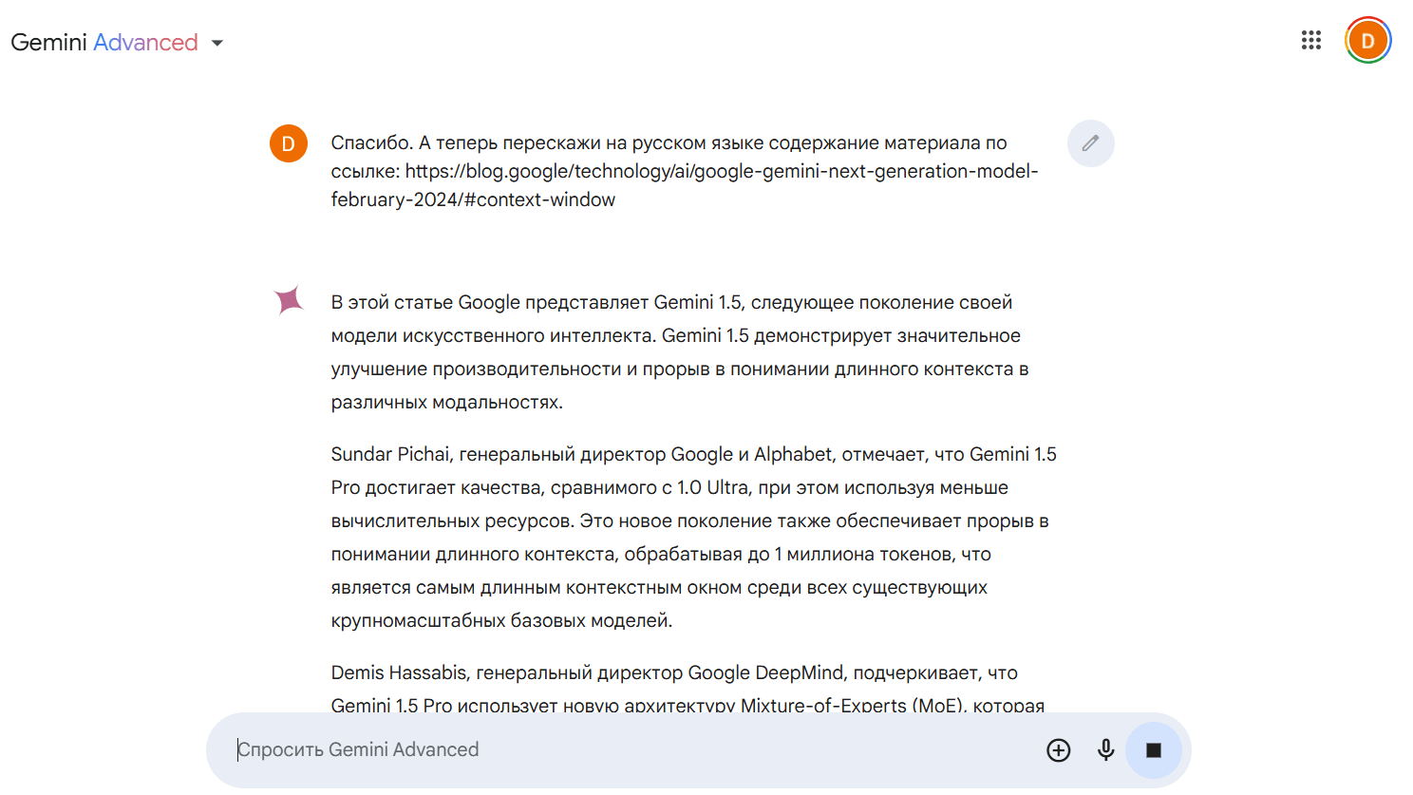Click the word Gemini in the header

pyautogui.click(x=48, y=43)
